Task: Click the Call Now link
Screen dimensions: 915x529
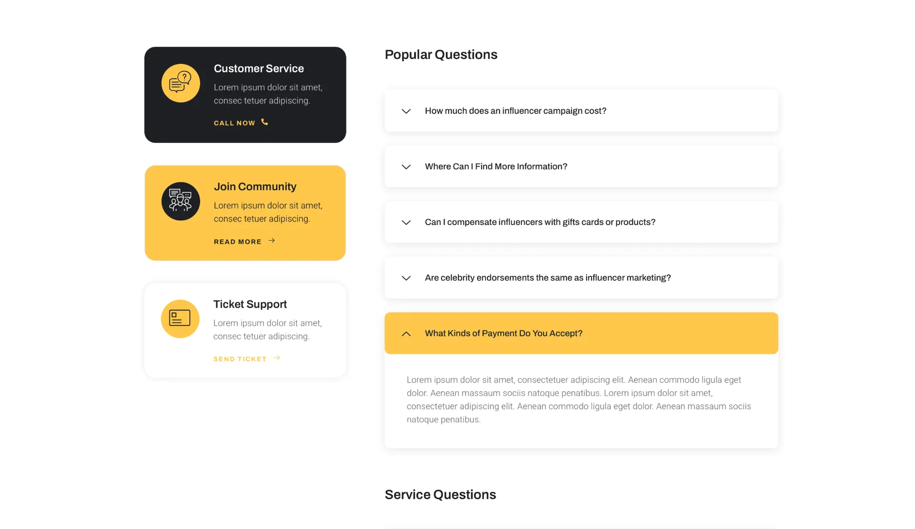Action: [x=234, y=123]
